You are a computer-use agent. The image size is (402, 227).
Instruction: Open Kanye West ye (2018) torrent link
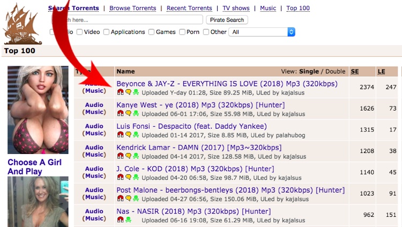coord(200,105)
